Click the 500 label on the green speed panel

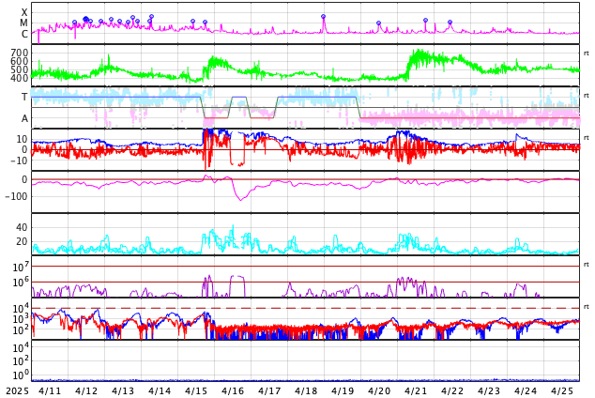(20, 69)
